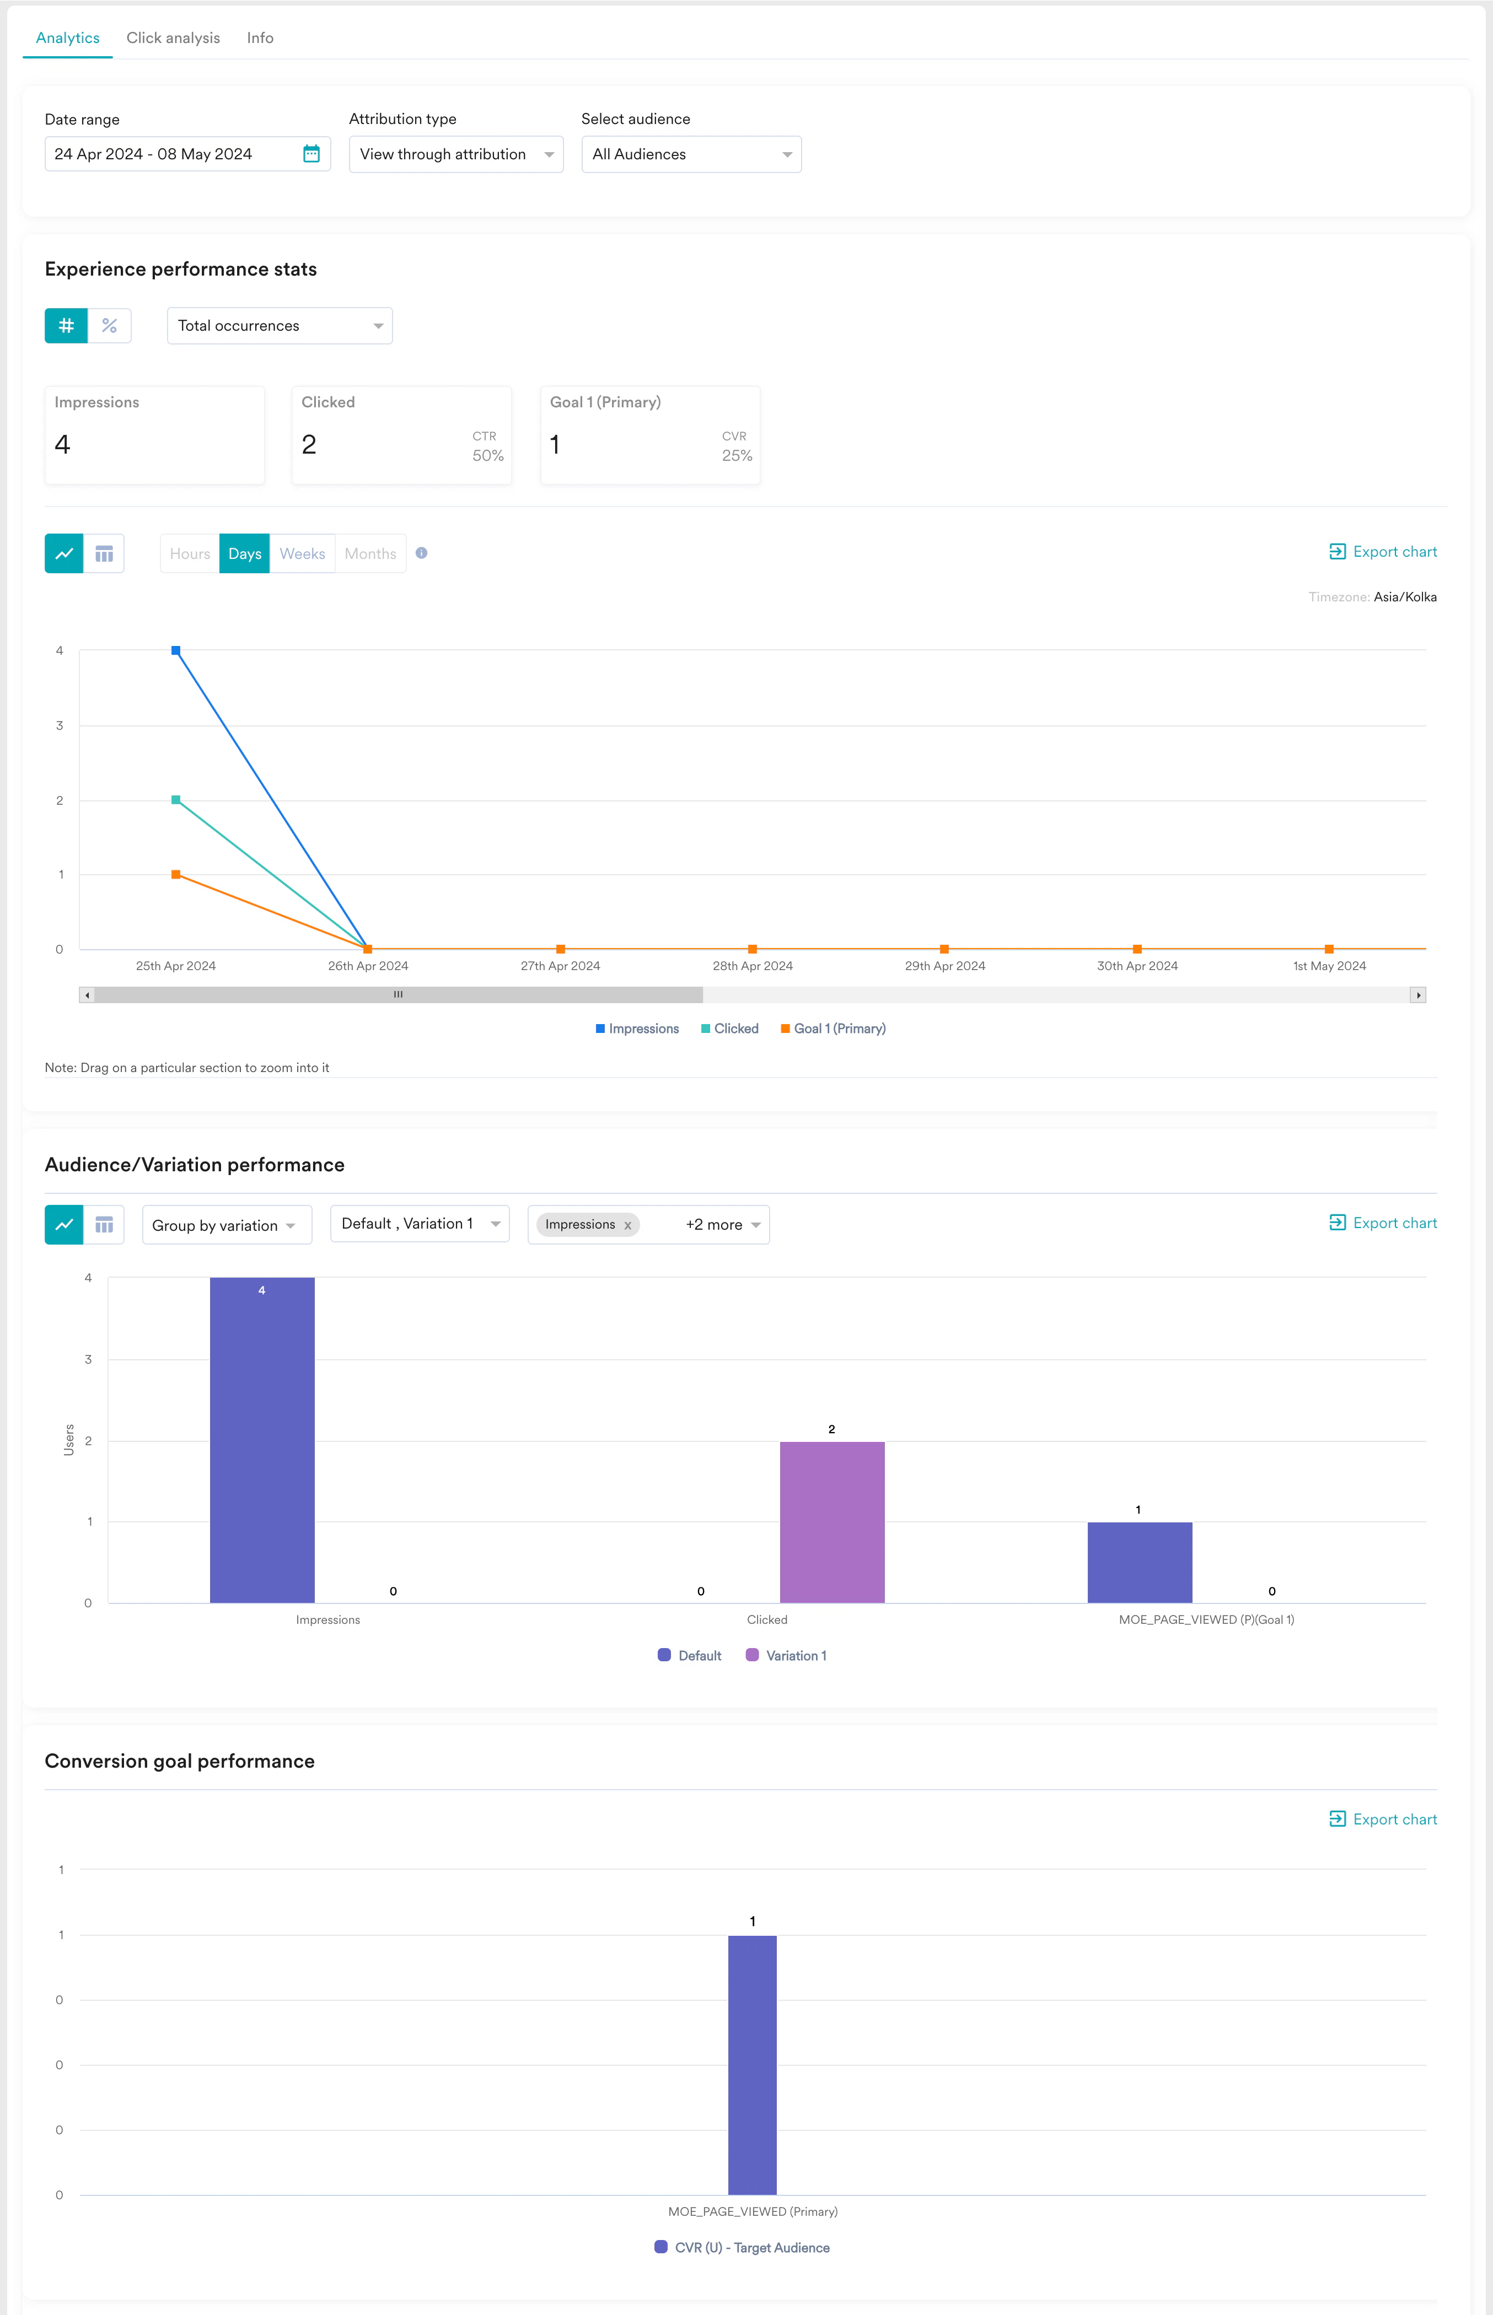Open the Info tab
Screen dimensions: 1493x2315
pos(260,38)
